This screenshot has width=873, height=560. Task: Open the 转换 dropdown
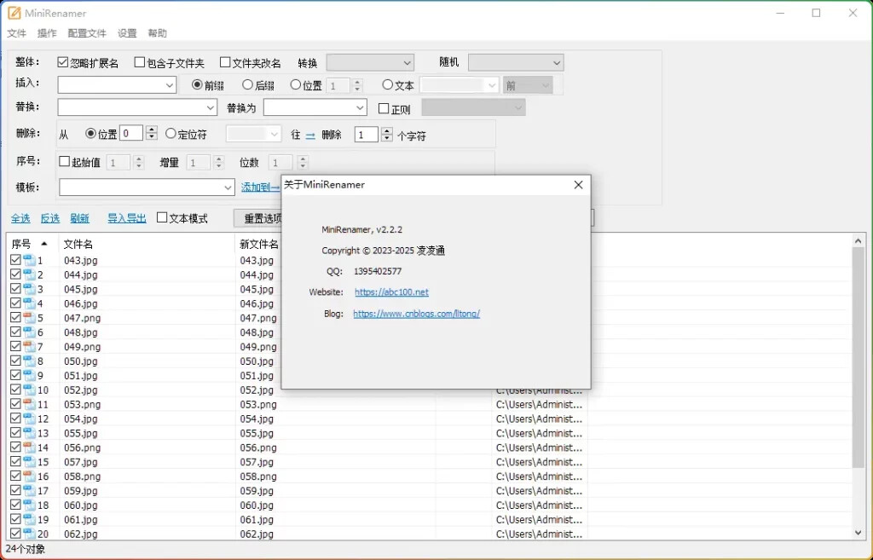pyautogui.click(x=370, y=62)
